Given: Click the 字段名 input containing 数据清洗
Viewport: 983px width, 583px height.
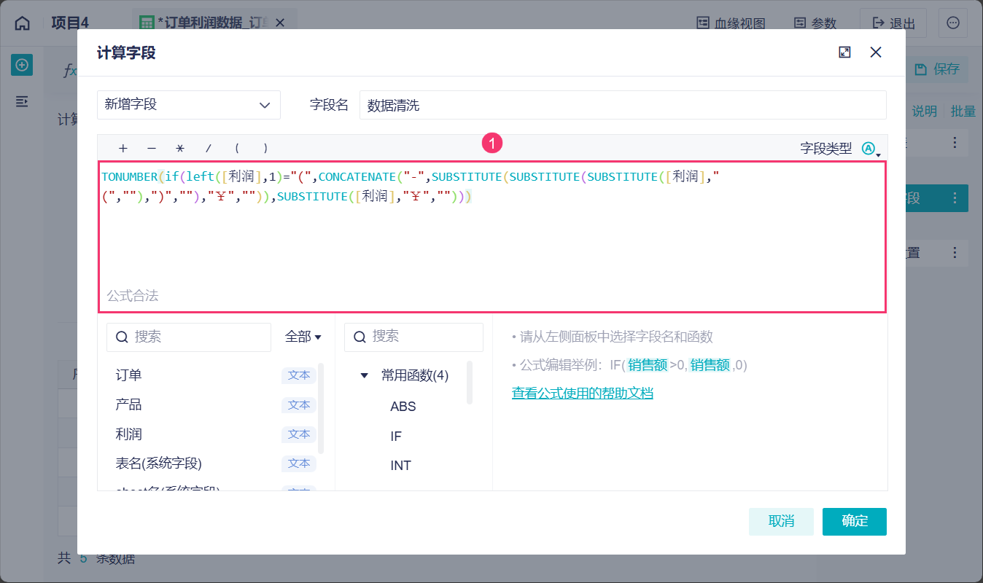Looking at the screenshot, I should 623,105.
